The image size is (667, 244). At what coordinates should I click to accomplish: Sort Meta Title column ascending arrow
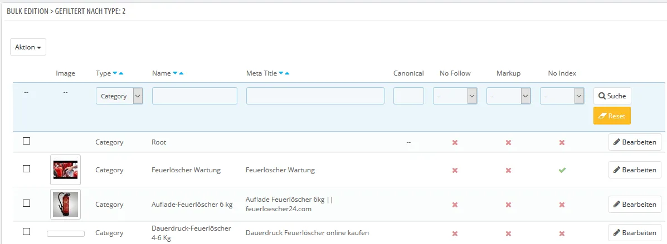pyautogui.click(x=287, y=73)
